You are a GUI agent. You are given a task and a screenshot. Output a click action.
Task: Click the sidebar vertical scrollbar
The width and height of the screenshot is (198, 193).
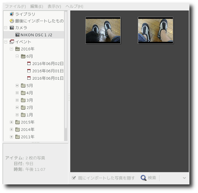[66, 70]
